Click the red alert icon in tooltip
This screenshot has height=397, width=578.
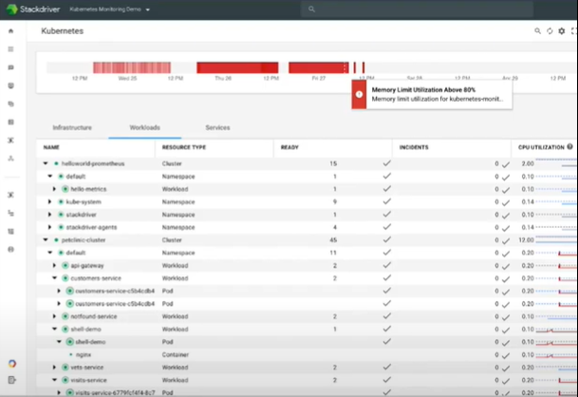[359, 94]
